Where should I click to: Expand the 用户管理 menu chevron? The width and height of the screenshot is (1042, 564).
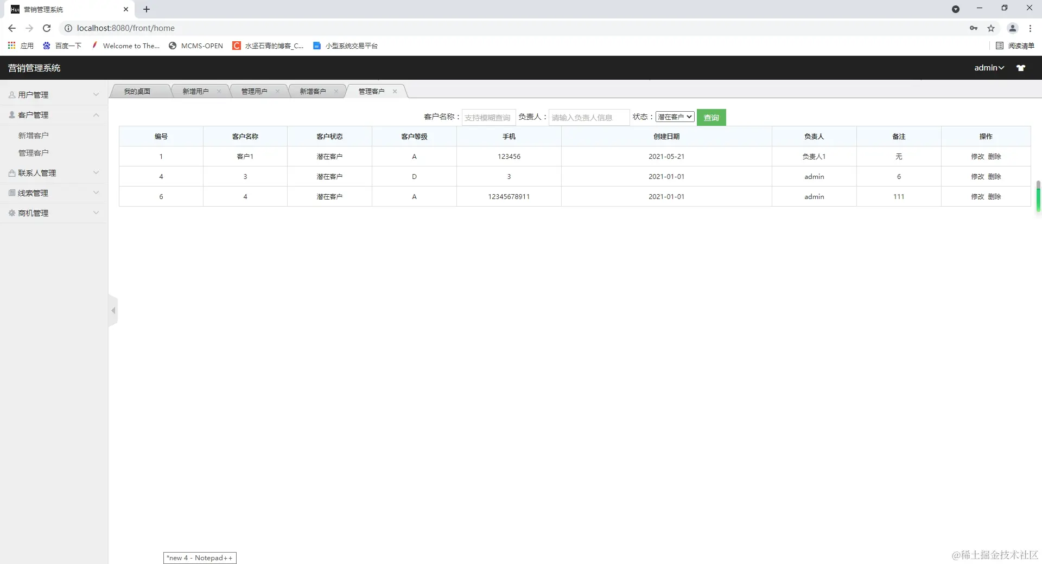point(96,94)
